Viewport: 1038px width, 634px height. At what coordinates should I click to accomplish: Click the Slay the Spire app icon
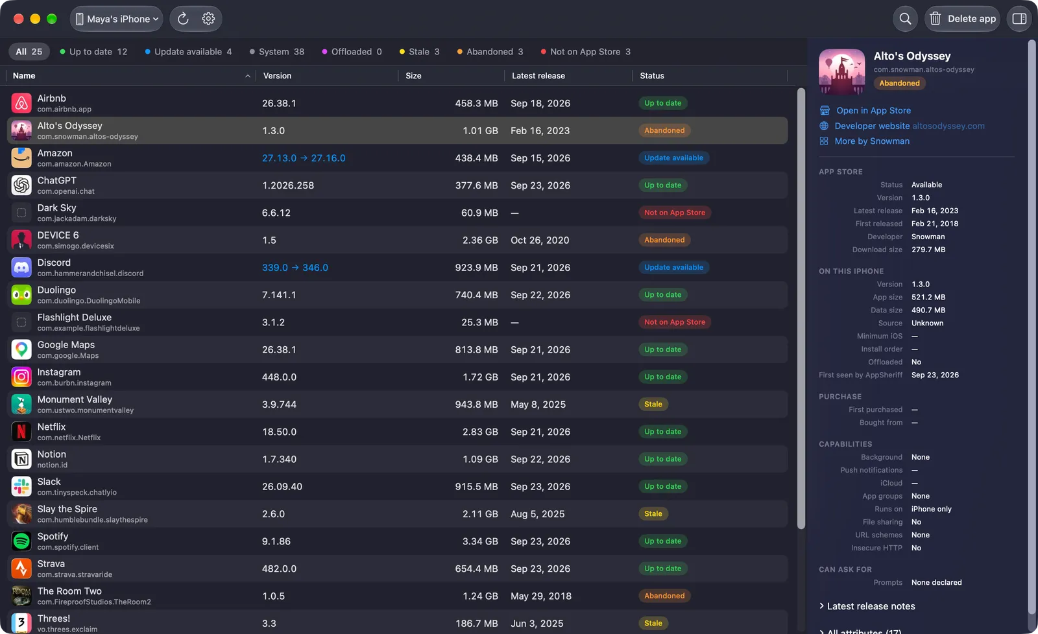[21, 514]
